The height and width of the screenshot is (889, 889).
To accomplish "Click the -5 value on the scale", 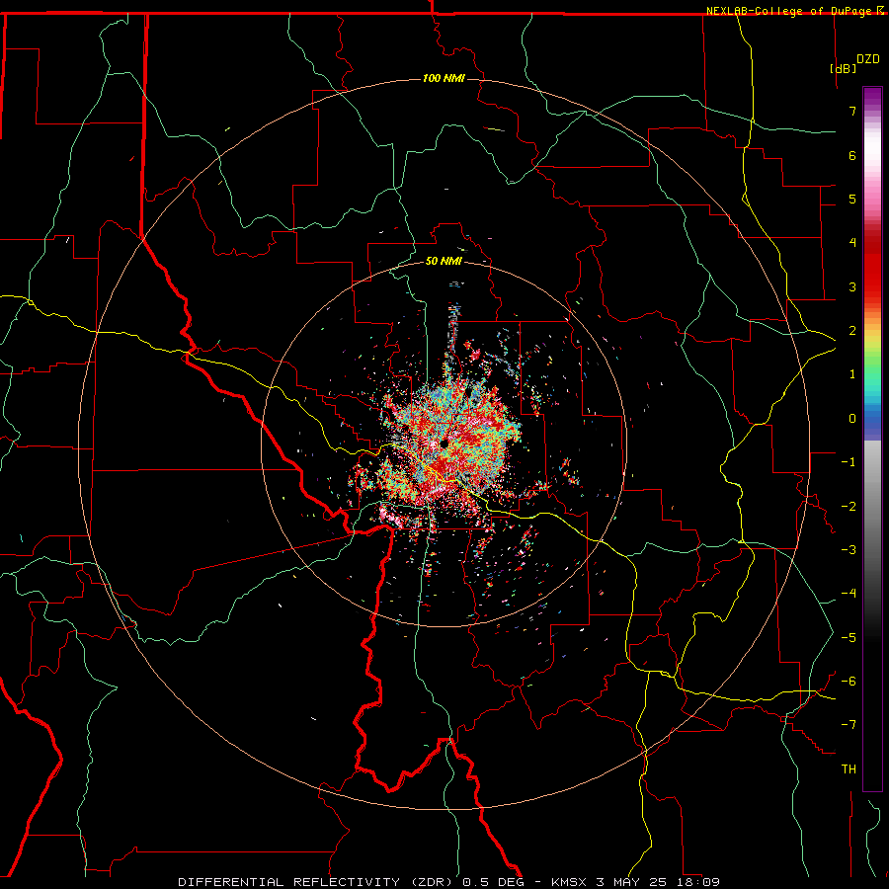I will coord(849,638).
